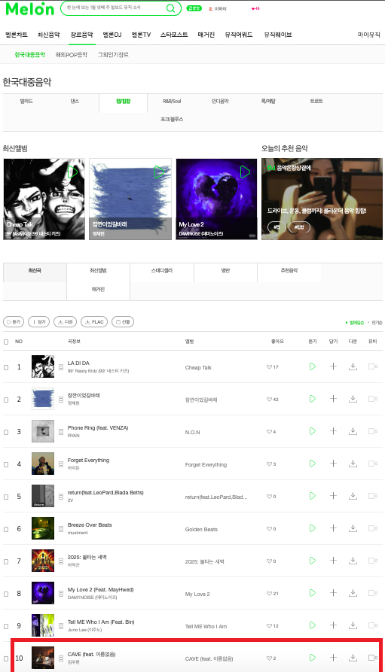Play the Cheap Talk album cover button
This screenshot has width=385, height=672.
coord(72,172)
